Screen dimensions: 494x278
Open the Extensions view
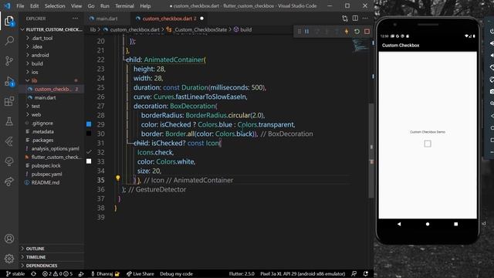tap(9, 101)
